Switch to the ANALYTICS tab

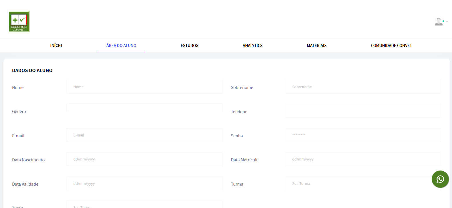pyautogui.click(x=252, y=45)
